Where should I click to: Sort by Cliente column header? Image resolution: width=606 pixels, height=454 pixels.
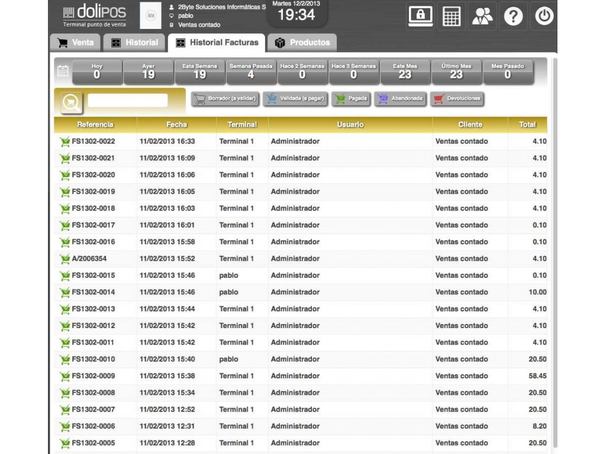pyautogui.click(x=470, y=125)
